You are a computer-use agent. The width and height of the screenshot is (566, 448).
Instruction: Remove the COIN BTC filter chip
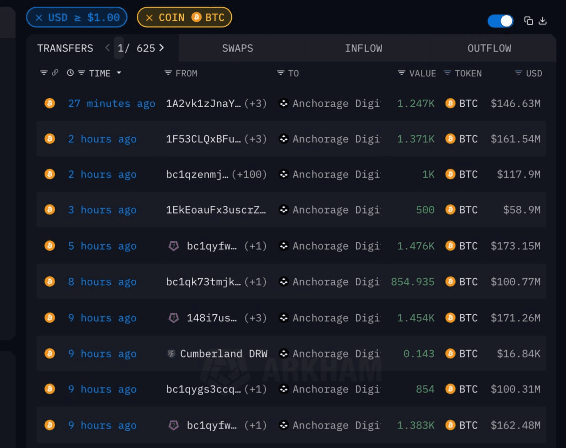click(149, 18)
